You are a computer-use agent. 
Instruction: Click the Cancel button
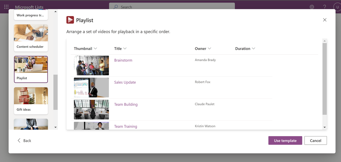pyautogui.click(x=315, y=141)
